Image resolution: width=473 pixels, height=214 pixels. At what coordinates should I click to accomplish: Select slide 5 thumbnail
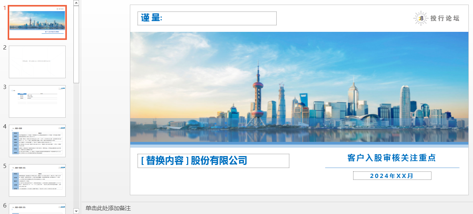[37, 180]
